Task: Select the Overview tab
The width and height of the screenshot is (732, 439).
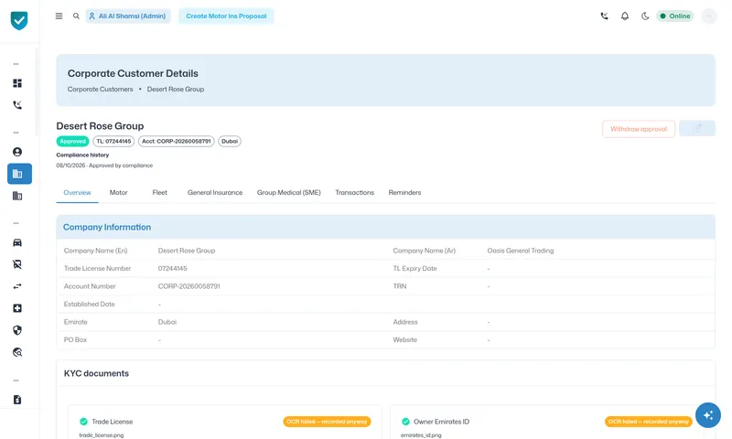Action: click(77, 193)
